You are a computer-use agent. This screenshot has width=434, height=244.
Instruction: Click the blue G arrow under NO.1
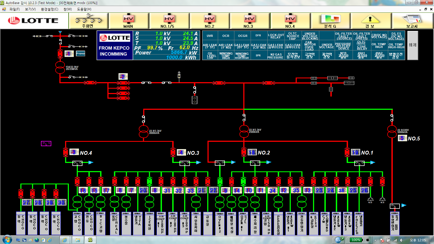point(373,162)
